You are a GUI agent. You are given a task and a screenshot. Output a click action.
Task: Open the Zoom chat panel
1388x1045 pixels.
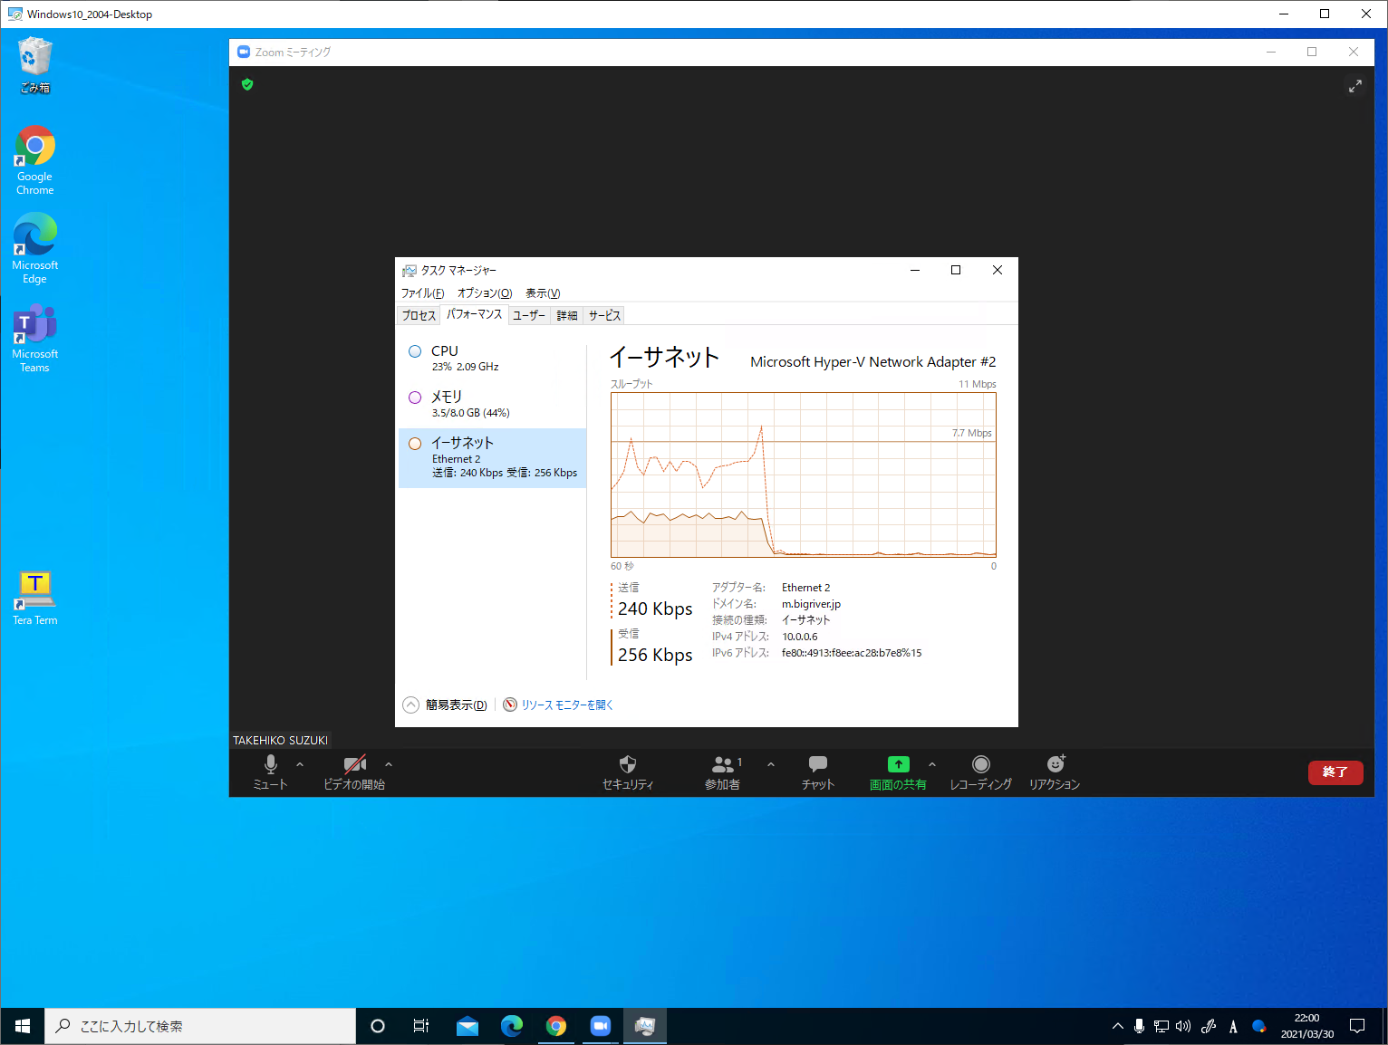point(817,764)
